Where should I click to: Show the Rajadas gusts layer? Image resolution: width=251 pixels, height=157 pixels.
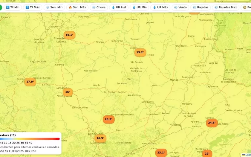201,7
